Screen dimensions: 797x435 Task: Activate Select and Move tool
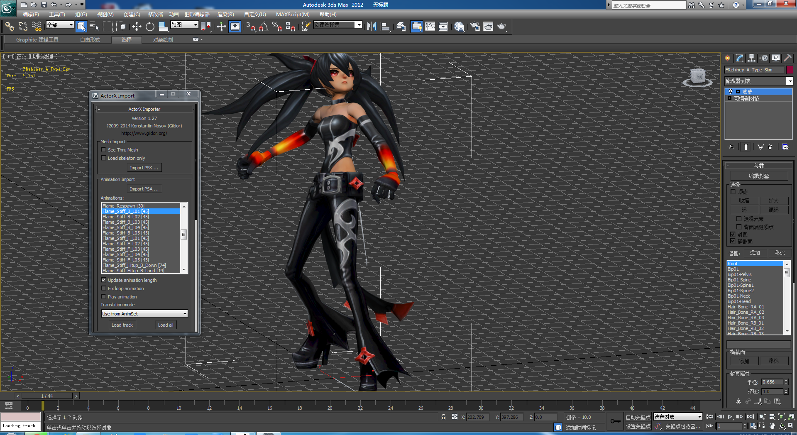pos(137,27)
